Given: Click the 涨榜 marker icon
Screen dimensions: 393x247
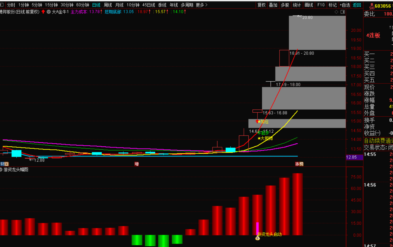Looking at the screenshot, I should [299, 164].
